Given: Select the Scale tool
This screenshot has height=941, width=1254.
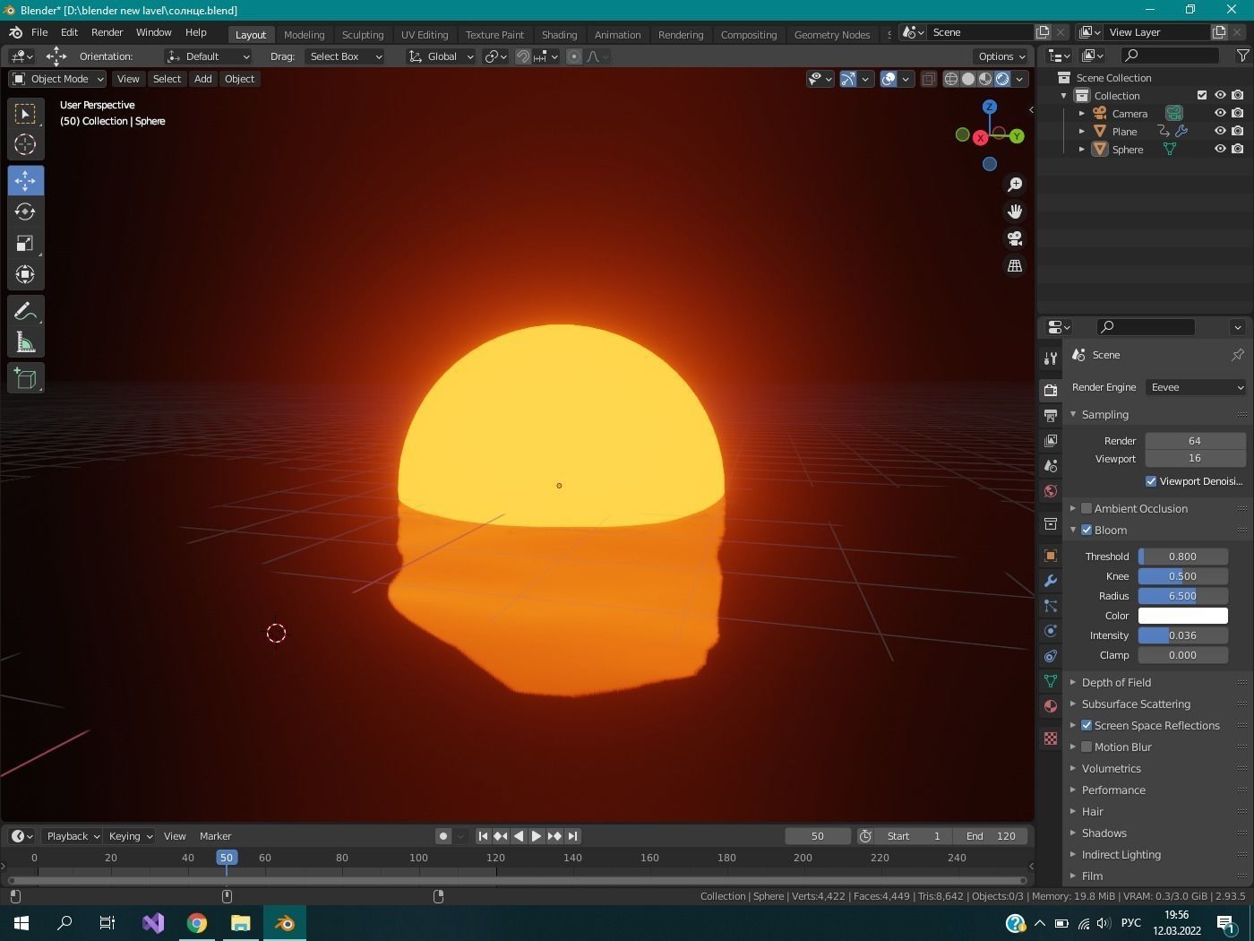Looking at the screenshot, I should coord(25,243).
